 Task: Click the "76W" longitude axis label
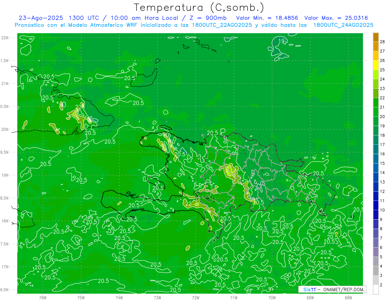[43, 297]
